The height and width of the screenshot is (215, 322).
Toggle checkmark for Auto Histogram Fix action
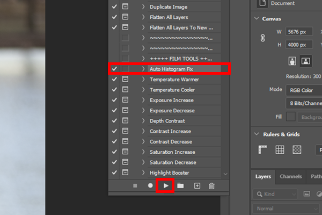[114, 69]
